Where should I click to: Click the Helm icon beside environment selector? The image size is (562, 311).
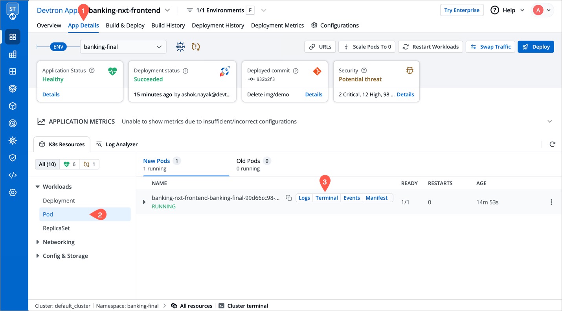pyautogui.click(x=180, y=47)
